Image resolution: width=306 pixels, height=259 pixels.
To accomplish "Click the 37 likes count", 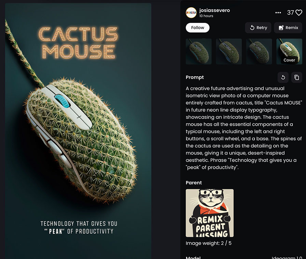I will point(290,13).
